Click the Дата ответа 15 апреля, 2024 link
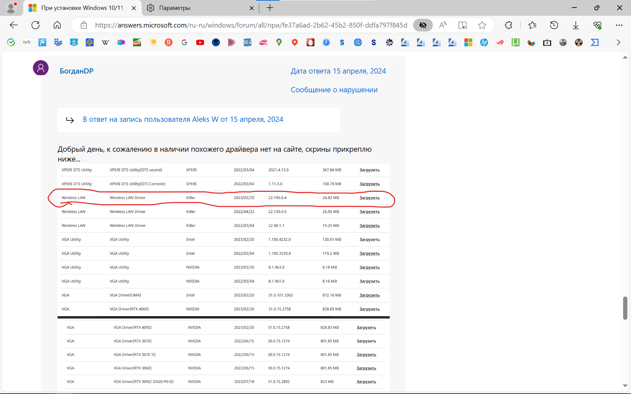Screen dimensions: 631x394 [x=338, y=71]
